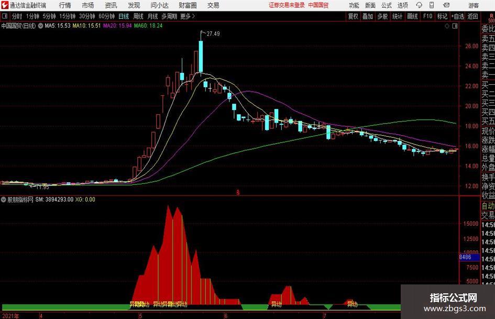
Task: Click the 复权 toolbar button
Action: click(x=353, y=16)
